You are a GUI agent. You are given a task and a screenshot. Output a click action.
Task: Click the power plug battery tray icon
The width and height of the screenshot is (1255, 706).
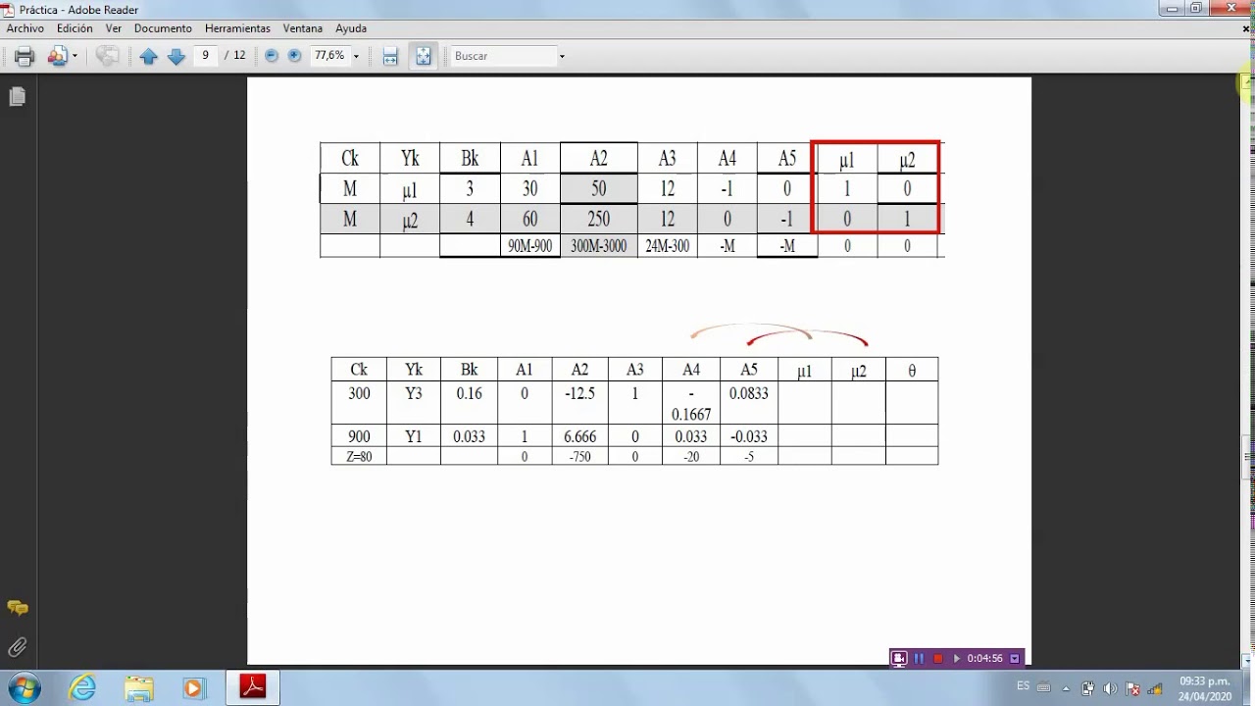(1088, 688)
